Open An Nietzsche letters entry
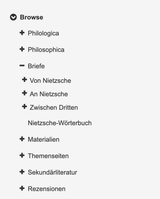Viewport: 160px width, 199px height. coord(49,94)
